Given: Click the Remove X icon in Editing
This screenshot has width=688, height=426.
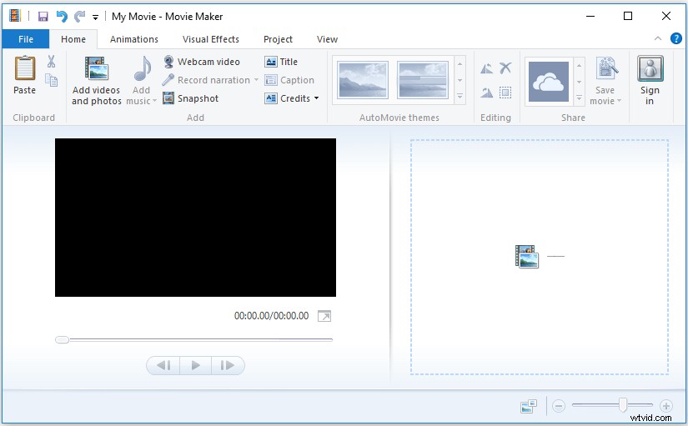Looking at the screenshot, I should 505,68.
